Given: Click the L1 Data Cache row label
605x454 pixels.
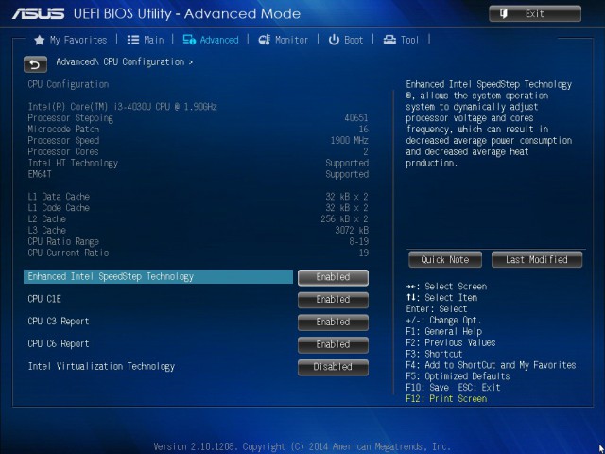Looking at the screenshot, I should (x=59, y=197).
